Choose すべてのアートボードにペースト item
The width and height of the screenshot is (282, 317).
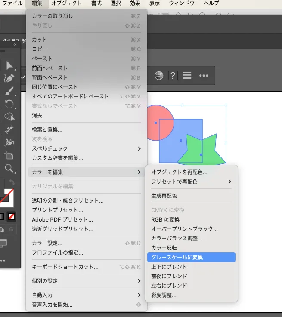click(87, 96)
